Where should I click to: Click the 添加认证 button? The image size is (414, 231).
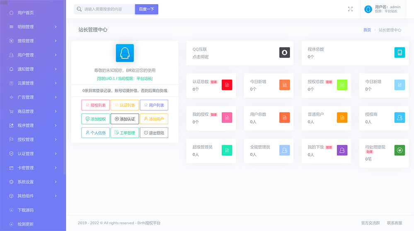[x=125, y=119]
